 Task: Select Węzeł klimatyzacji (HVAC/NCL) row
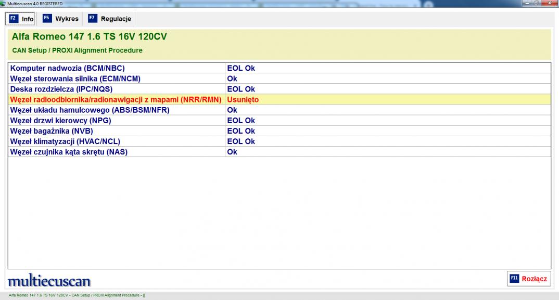coord(279,141)
